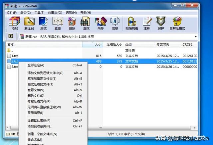Click the horizontal scrollbar thumb

[101, 128]
